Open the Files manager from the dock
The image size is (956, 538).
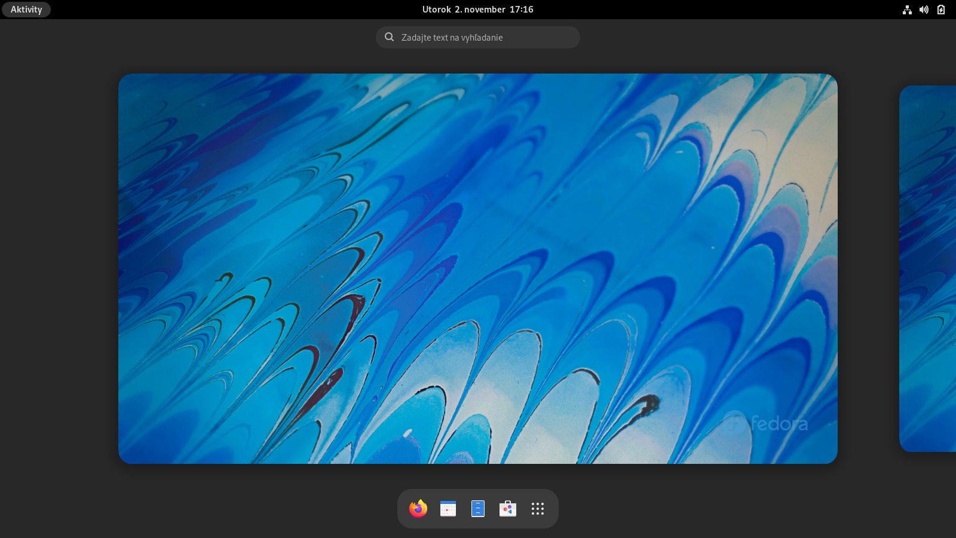click(478, 509)
